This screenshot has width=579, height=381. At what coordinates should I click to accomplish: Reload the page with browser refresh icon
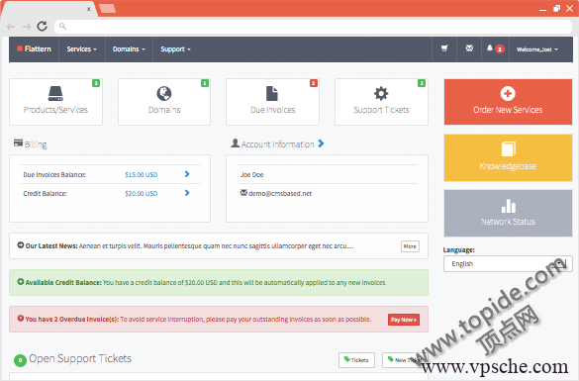(43, 26)
